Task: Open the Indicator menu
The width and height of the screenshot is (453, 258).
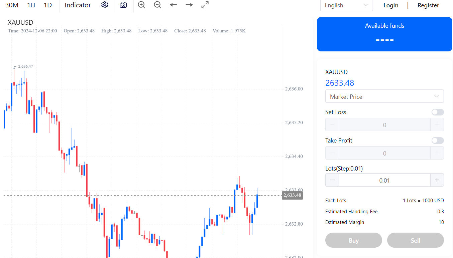Action: (78, 5)
